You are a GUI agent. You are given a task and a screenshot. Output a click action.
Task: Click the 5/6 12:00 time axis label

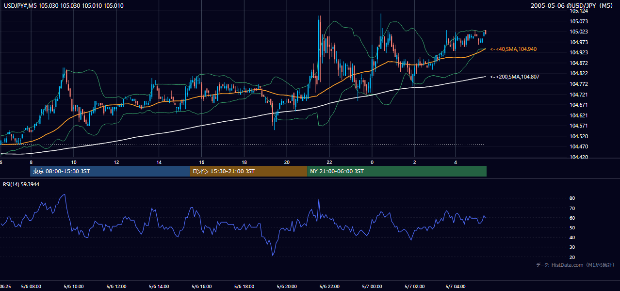point(116,287)
